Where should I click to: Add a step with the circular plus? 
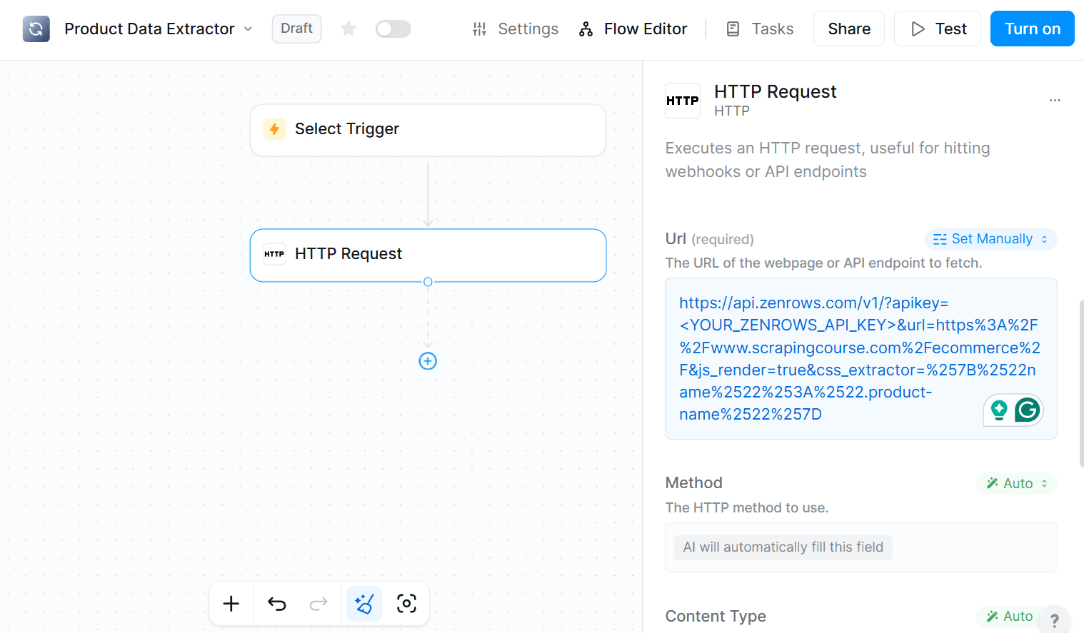coord(428,361)
